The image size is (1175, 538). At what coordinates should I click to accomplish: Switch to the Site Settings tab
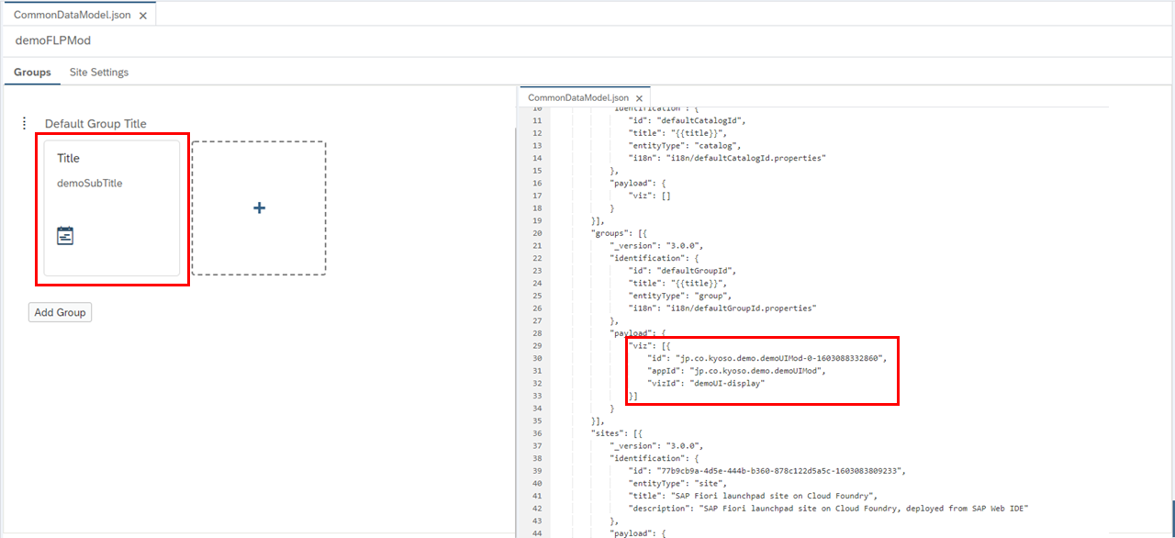(99, 73)
